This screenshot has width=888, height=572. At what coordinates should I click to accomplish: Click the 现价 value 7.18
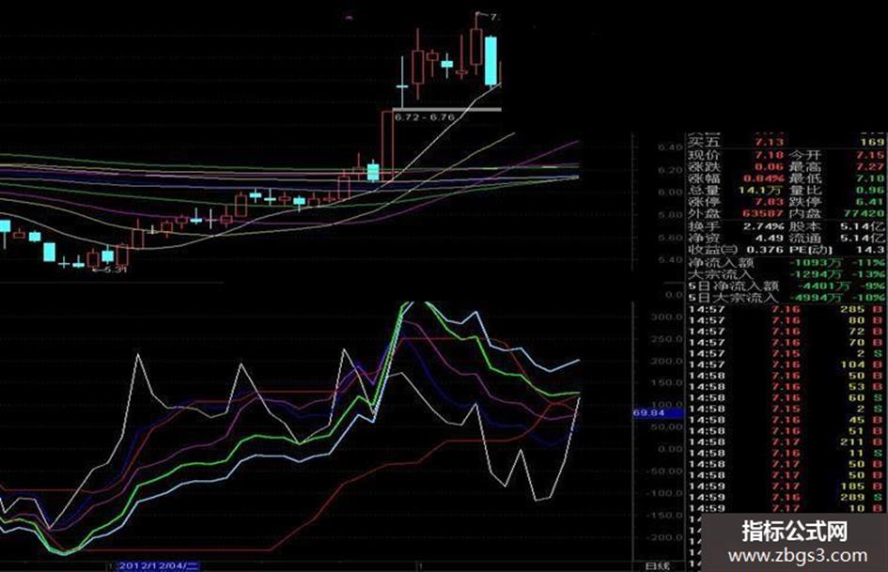click(769, 155)
